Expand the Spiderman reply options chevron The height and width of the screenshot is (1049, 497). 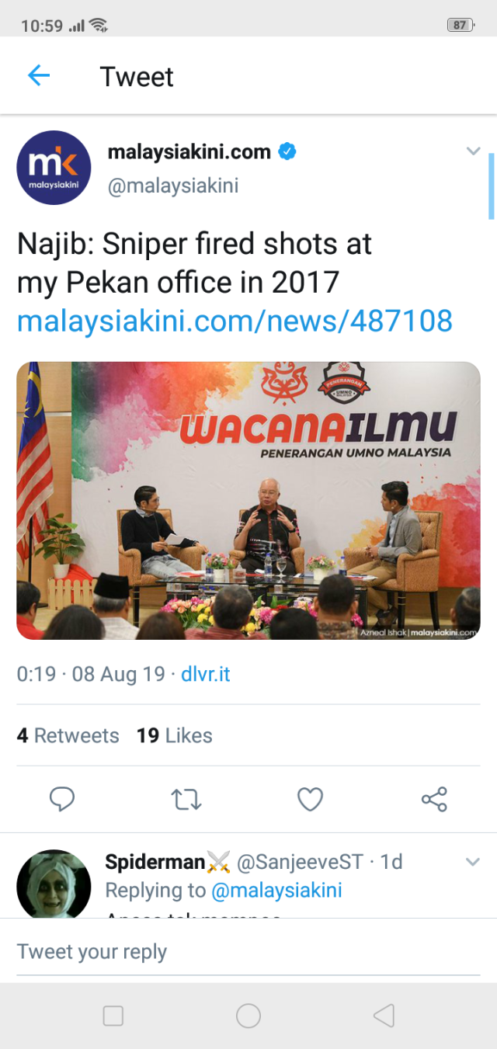point(473,862)
